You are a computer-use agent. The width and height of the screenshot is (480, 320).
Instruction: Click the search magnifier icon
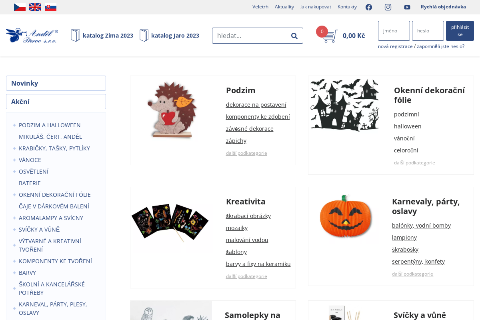pyautogui.click(x=294, y=36)
